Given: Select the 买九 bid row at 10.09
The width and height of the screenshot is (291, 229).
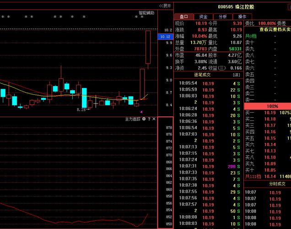Looking at the screenshot, I should point(267,164).
